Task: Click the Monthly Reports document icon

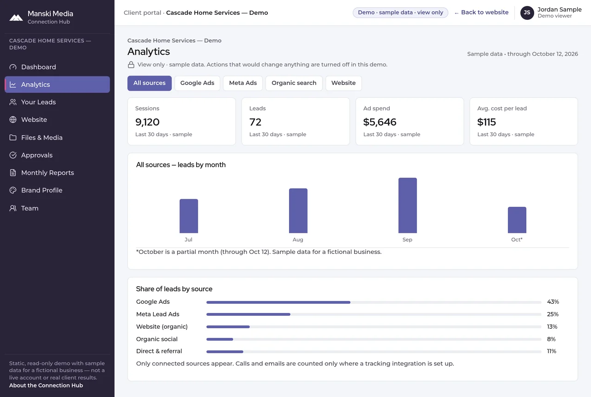Action: coord(13,173)
